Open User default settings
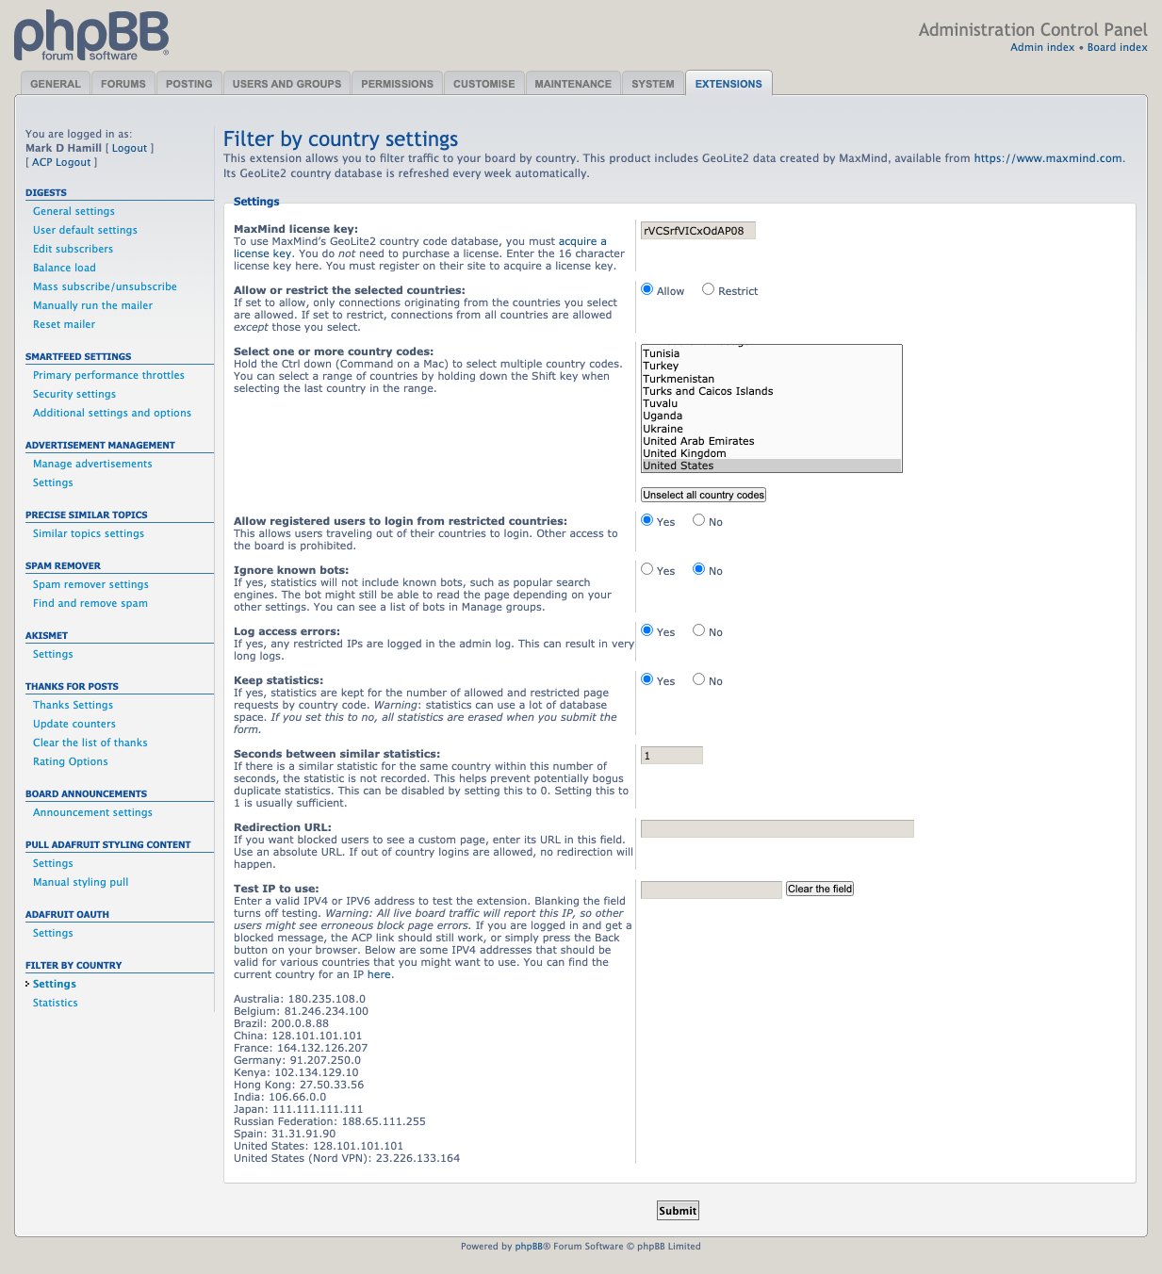 tap(85, 230)
